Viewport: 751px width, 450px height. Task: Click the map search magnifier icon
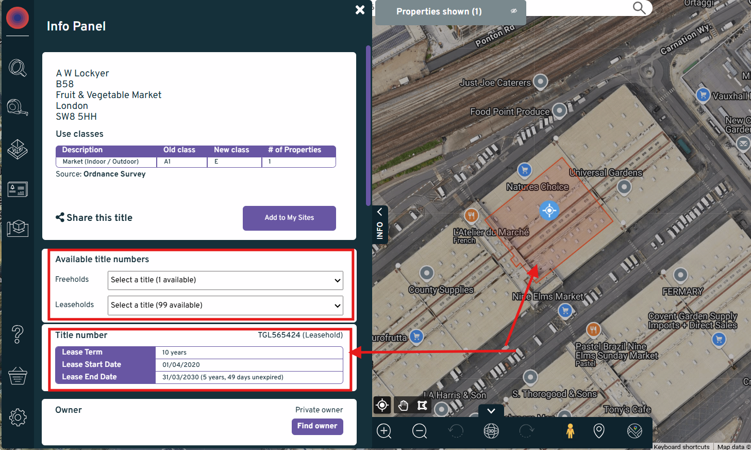coord(639,8)
